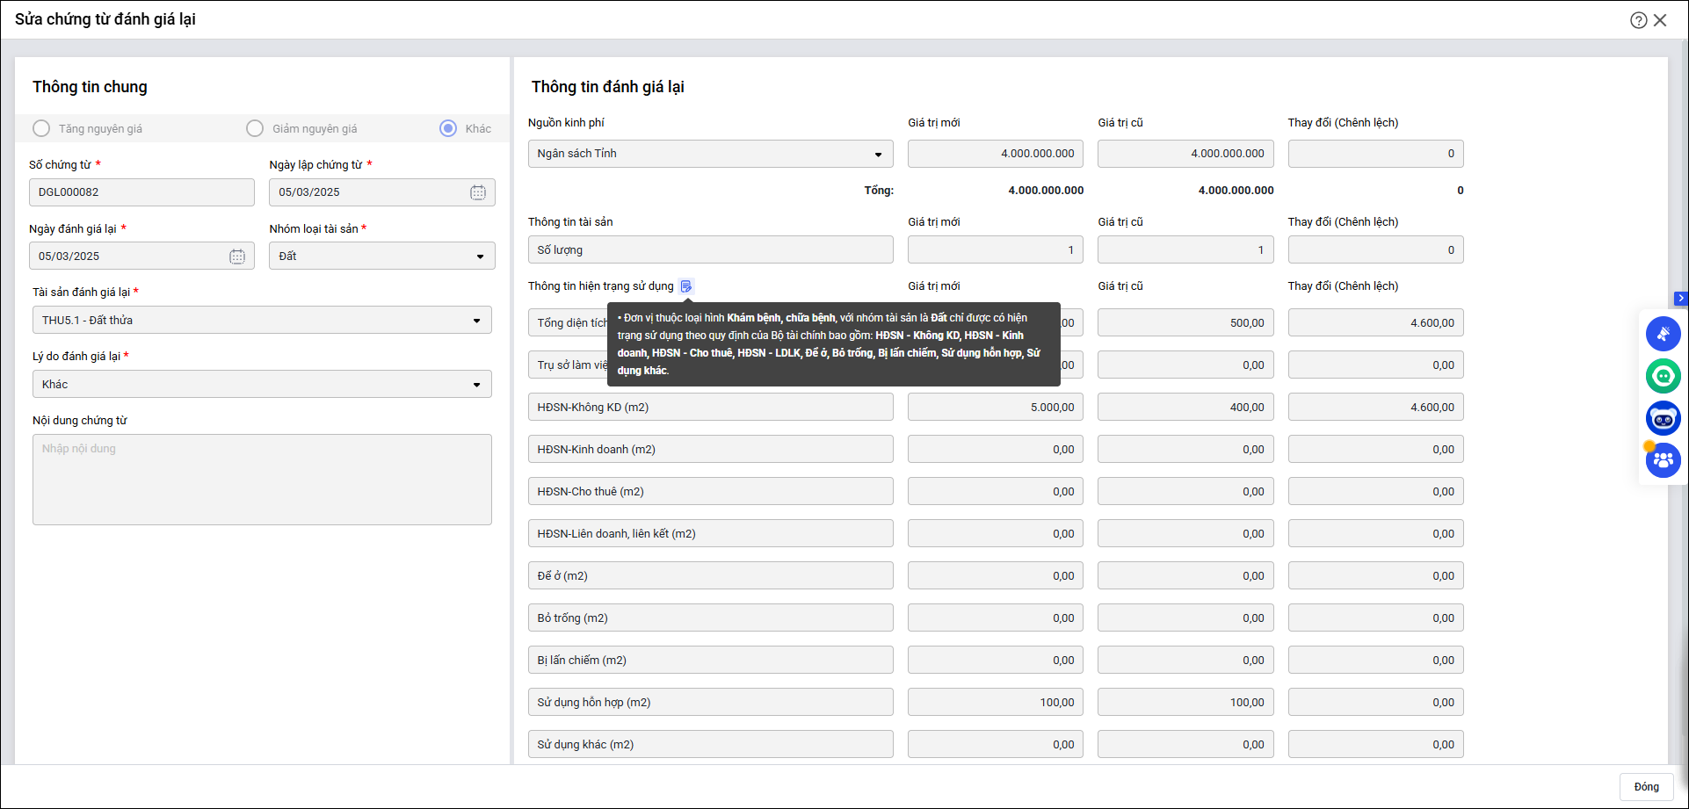This screenshot has height=809, width=1689.
Task: Collapse the floating side panel arrow
Action: point(1680,299)
